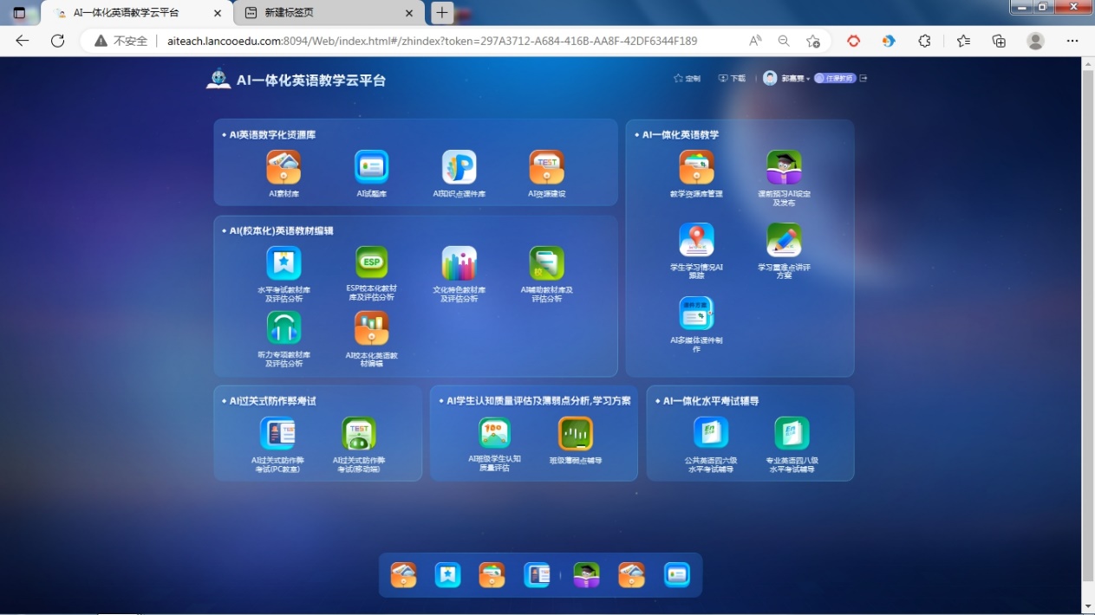Open 班级薄弱点辅导 icon

point(575,433)
